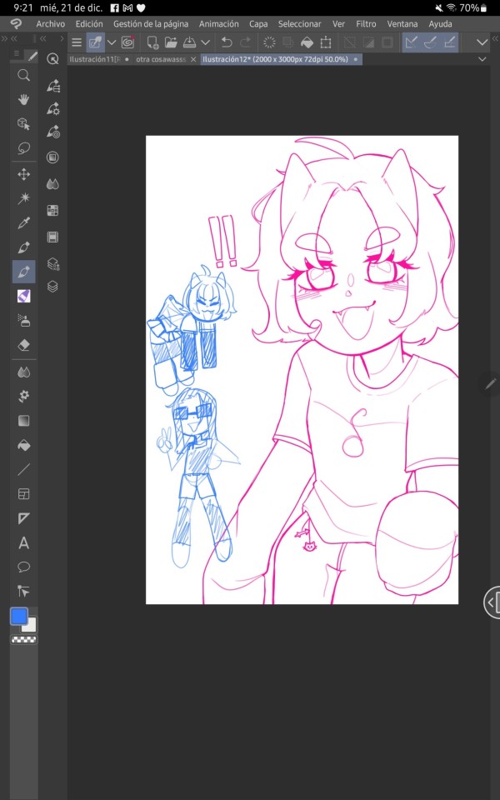500x800 pixels.
Task: Open the Sub Tool palette icon
Action: tap(53, 85)
